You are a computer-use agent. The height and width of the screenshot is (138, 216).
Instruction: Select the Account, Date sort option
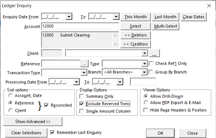tap(11, 96)
